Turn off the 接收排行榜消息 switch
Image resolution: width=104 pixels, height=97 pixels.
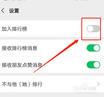(x=93, y=48)
